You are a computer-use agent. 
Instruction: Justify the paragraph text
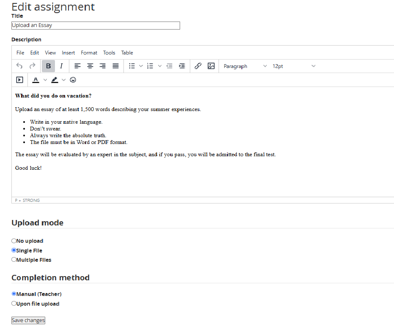click(x=115, y=66)
